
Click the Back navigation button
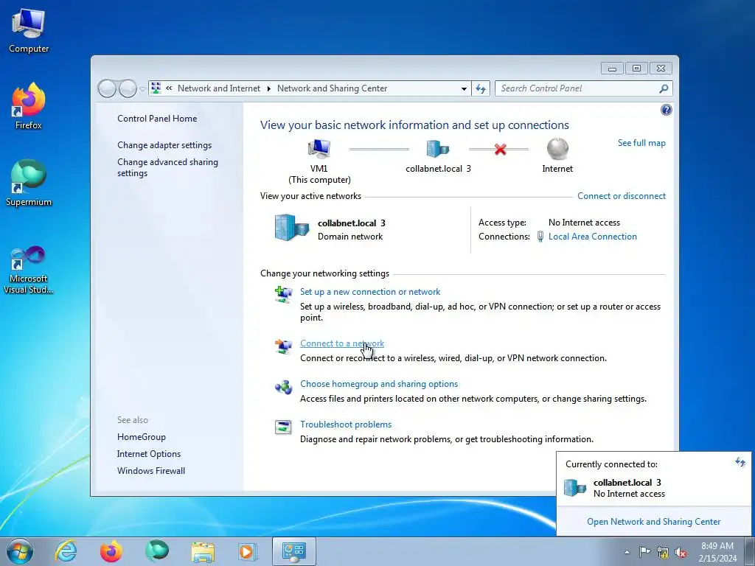(x=107, y=88)
